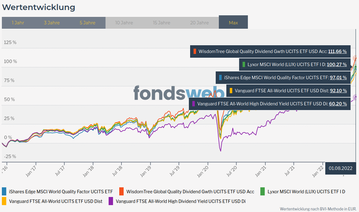The height and width of the screenshot is (212, 359).
Task: Toggle Vanguard FTSE All-World USD Dist legend label
Action: tap(56, 201)
